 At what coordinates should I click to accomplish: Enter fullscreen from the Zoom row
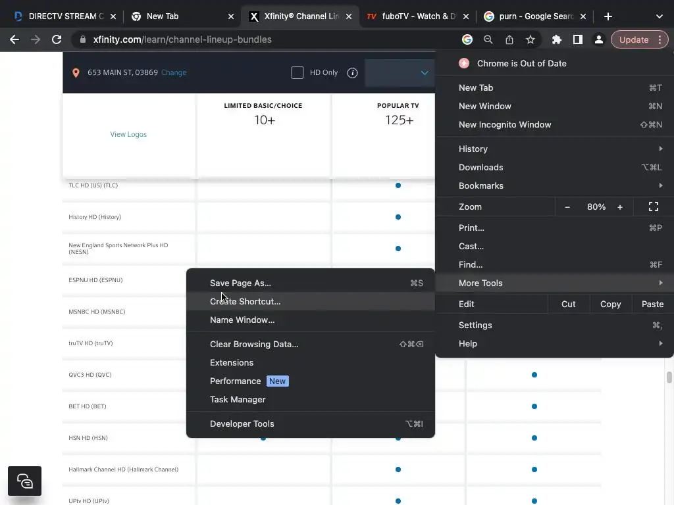pyautogui.click(x=654, y=206)
